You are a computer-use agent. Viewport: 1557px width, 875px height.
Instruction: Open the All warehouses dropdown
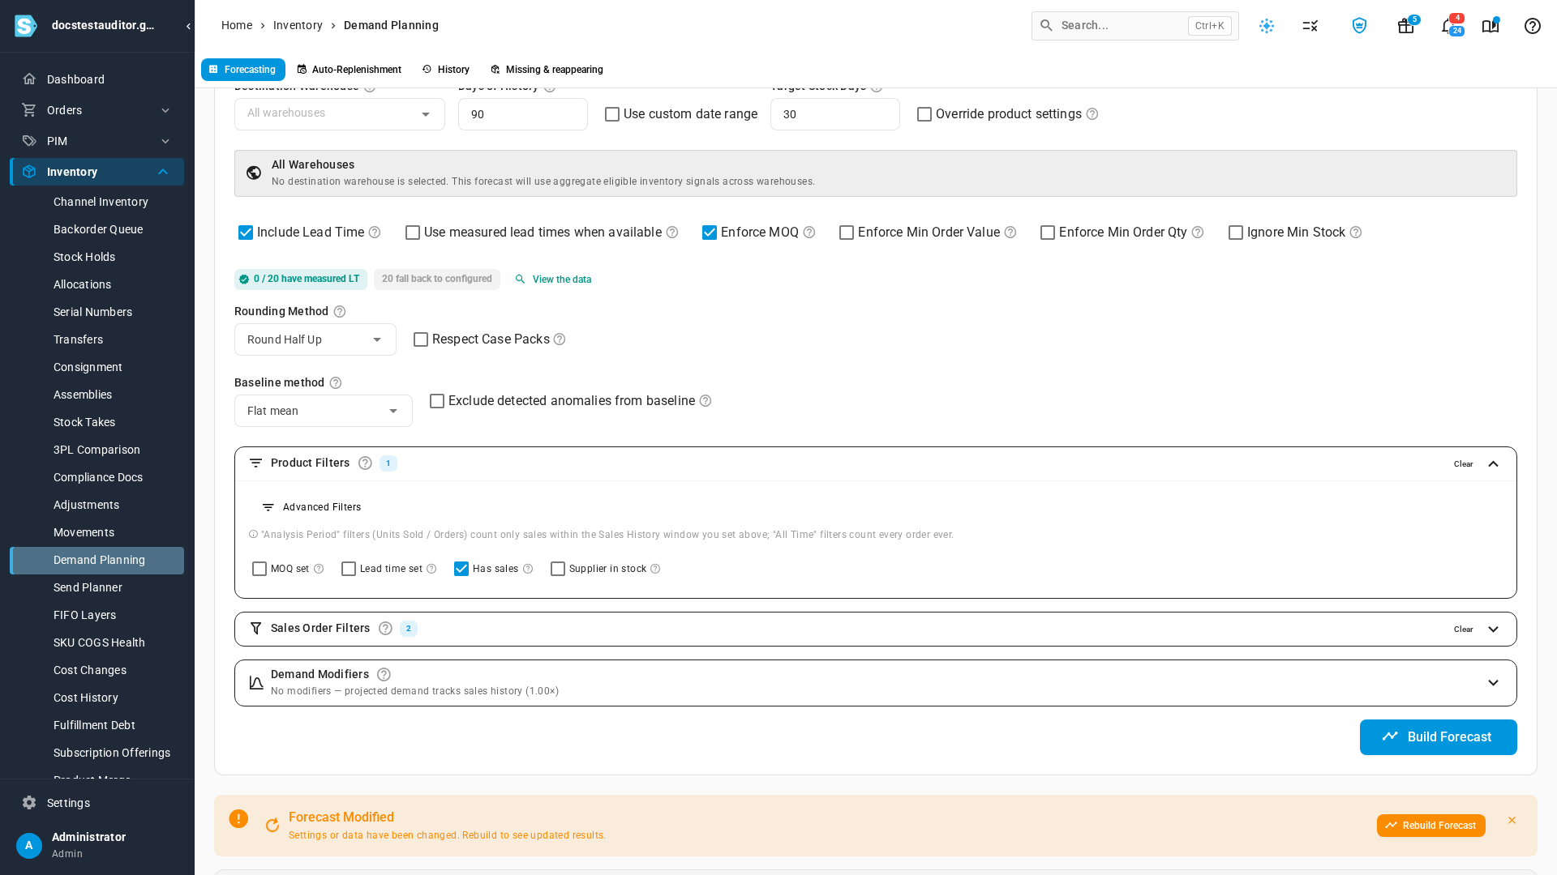click(x=340, y=114)
